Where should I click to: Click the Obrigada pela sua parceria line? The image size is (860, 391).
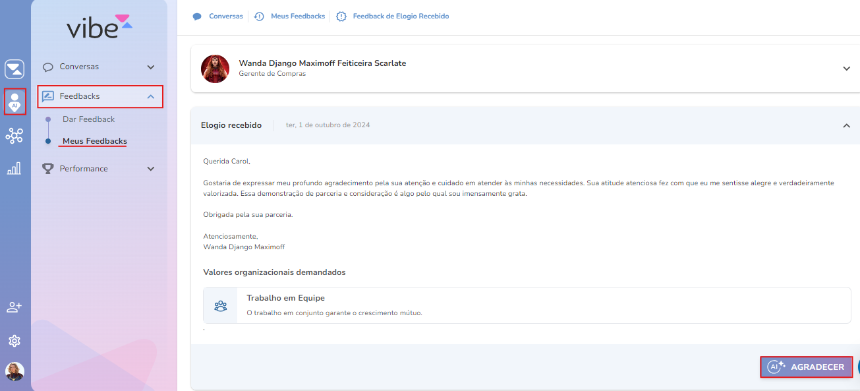(248, 215)
